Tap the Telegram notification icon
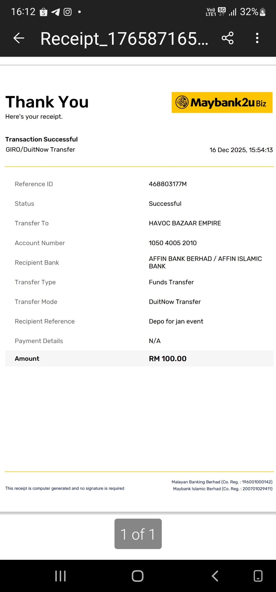 (x=55, y=12)
